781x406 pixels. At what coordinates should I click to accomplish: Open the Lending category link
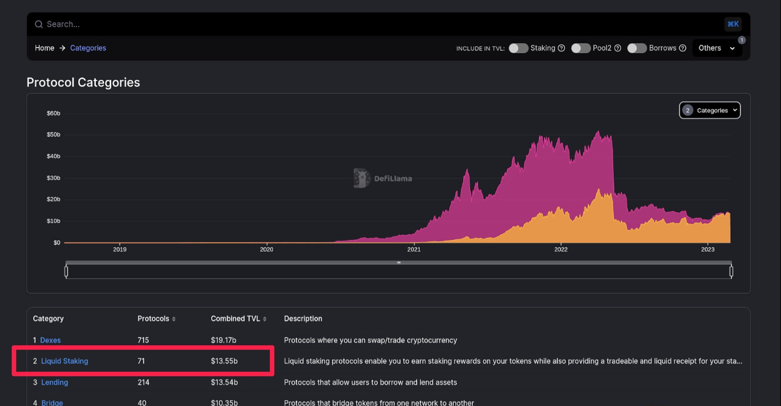coord(54,382)
